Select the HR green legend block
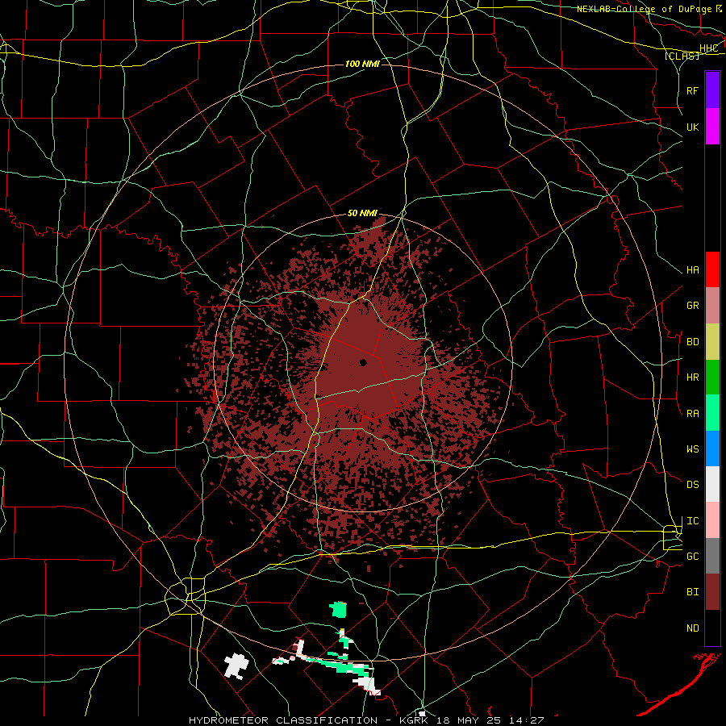This screenshot has height=726, width=726. (712, 378)
